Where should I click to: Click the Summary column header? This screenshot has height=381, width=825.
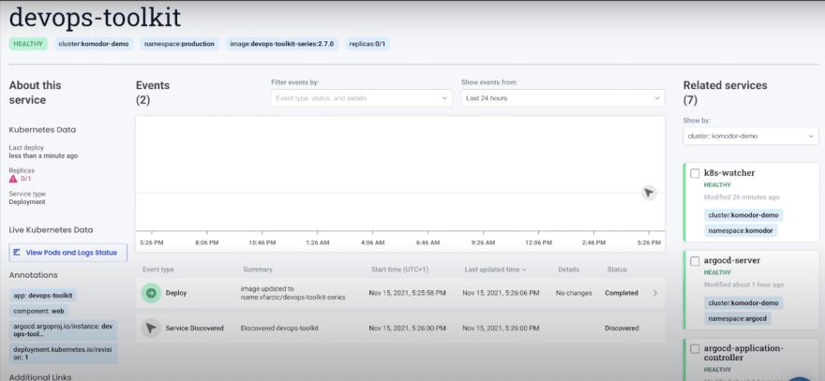[258, 270]
